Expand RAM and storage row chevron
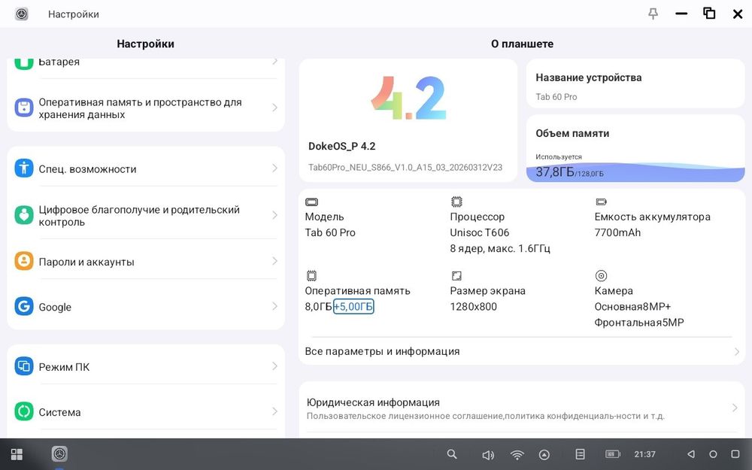The height and width of the screenshot is (470, 752). (x=274, y=108)
